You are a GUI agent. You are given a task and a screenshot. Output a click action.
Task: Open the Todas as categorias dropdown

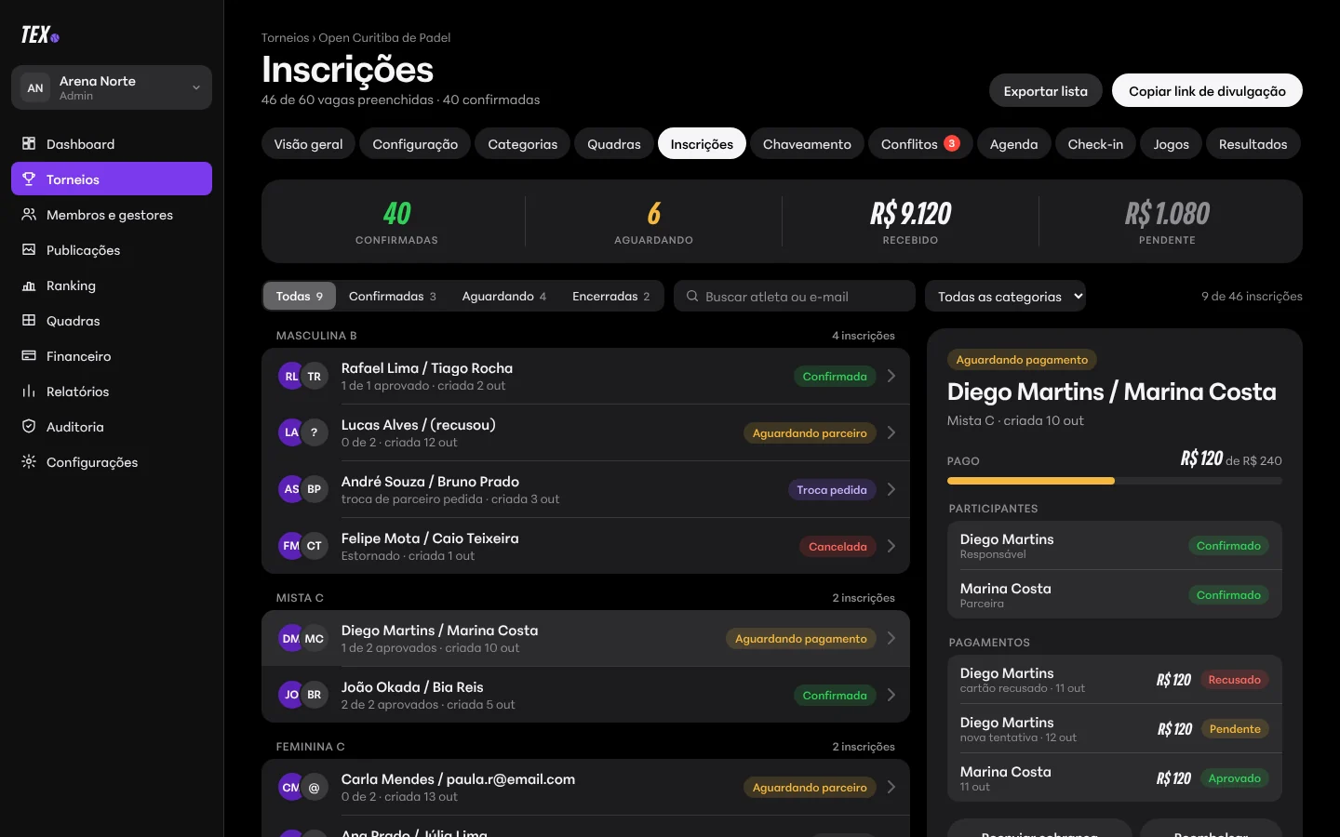point(1005,296)
